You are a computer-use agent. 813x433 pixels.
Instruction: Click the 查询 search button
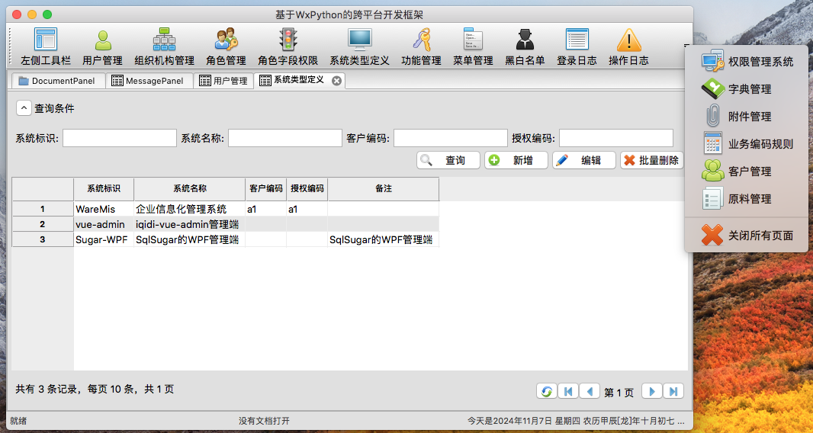[x=448, y=160]
